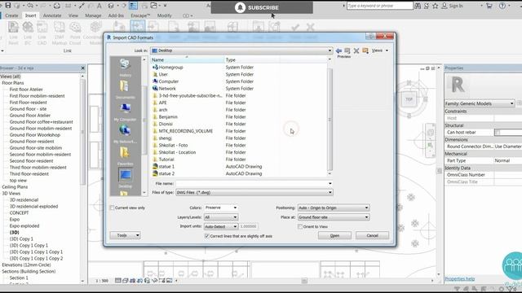Screen dimensions: 522x293
Task: Select Ground Floor Atelier in browser
Action: [x=30, y=116]
